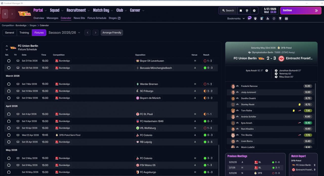Screen dimensions: 324x176
Task: Select the radio for DFB-Pokal Semi Final fixture
Action: click(9, 135)
